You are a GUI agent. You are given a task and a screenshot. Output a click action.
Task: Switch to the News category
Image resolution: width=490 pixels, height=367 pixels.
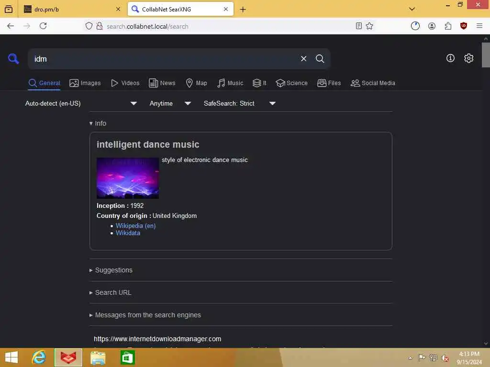(x=162, y=83)
